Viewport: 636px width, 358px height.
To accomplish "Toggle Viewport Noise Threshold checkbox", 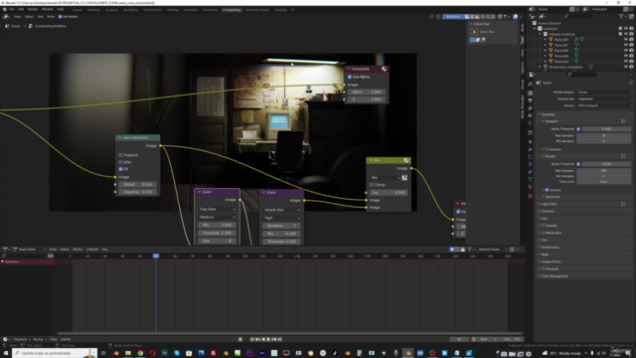I will (x=578, y=129).
